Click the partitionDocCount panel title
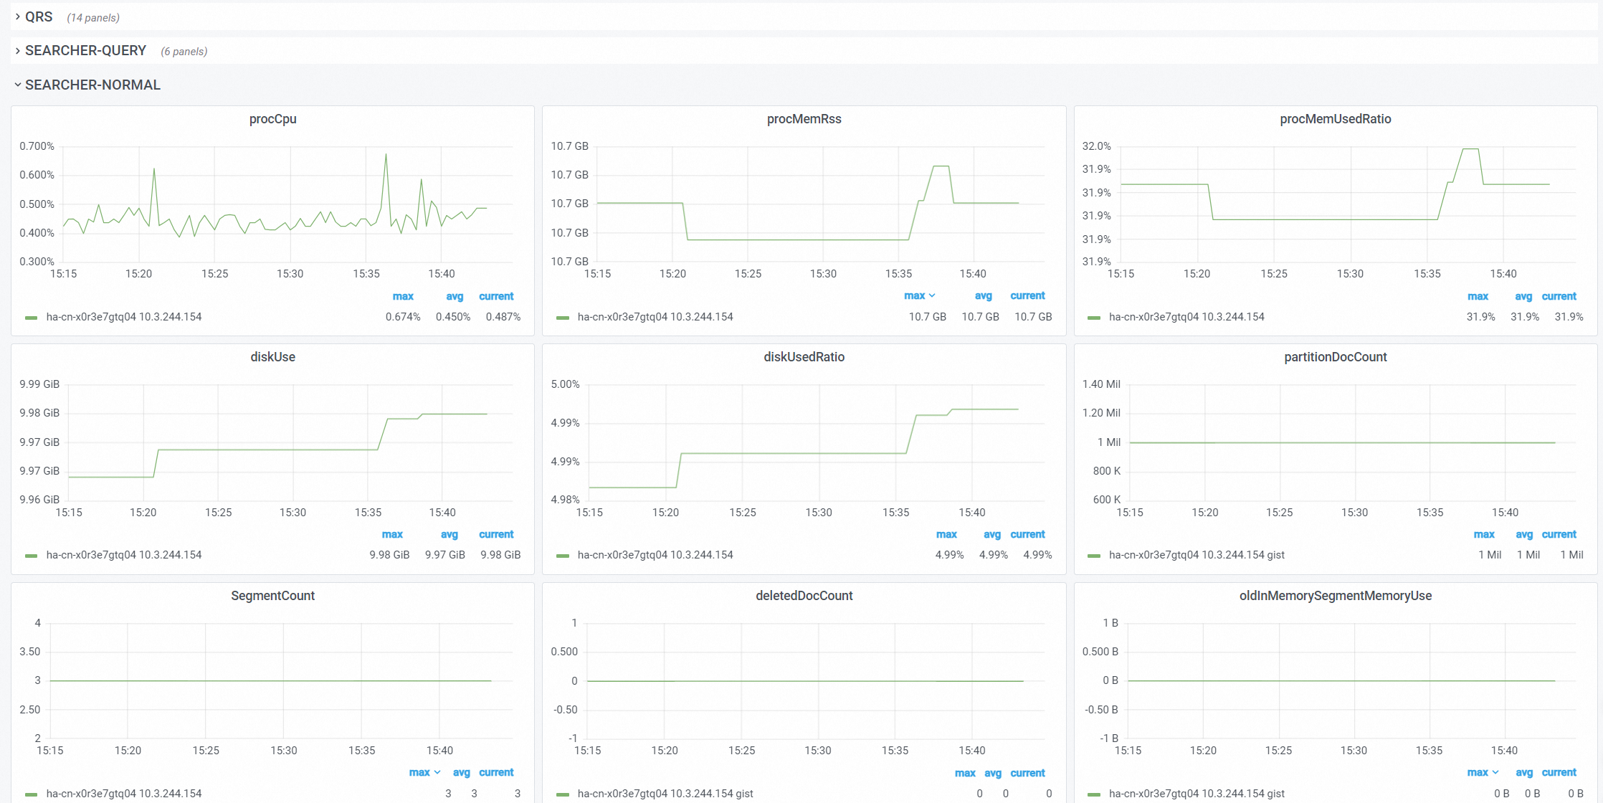Viewport: 1603px width, 803px height. [1335, 357]
